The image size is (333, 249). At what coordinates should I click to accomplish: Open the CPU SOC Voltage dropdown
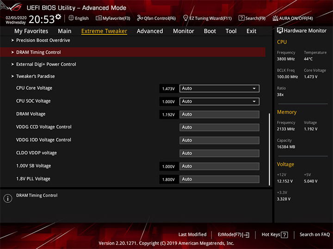coord(219,101)
